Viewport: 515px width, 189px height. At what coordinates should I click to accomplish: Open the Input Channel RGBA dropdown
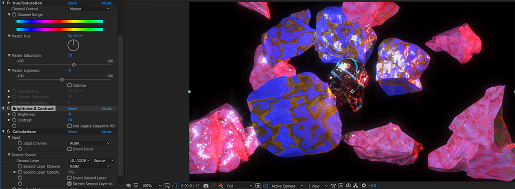coord(89,143)
